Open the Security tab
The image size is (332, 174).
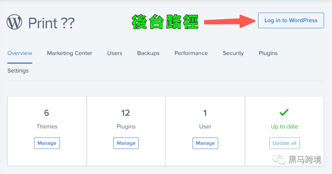click(x=233, y=53)
